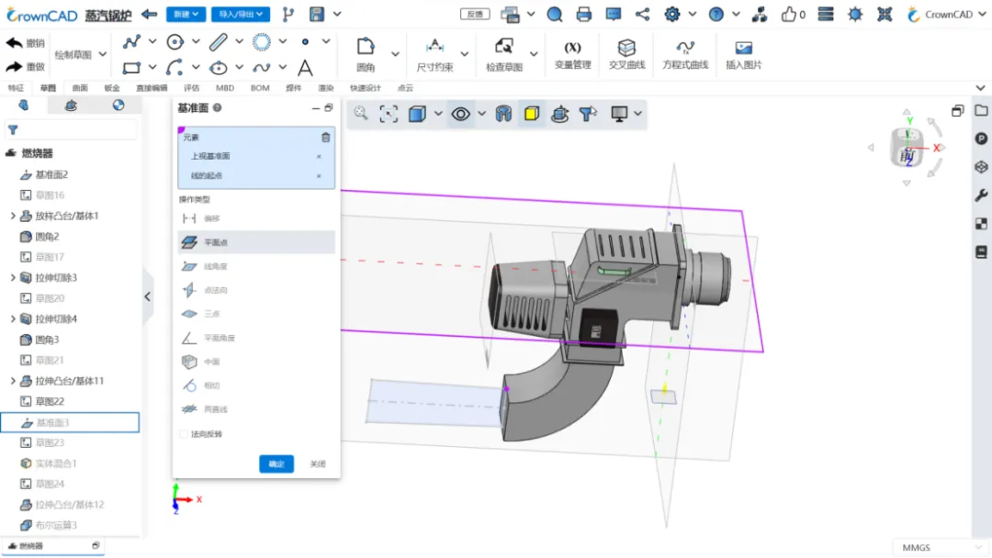Switch to the 评估 ribbon tab
The image size is (992, 558).
tap(191, 88)
